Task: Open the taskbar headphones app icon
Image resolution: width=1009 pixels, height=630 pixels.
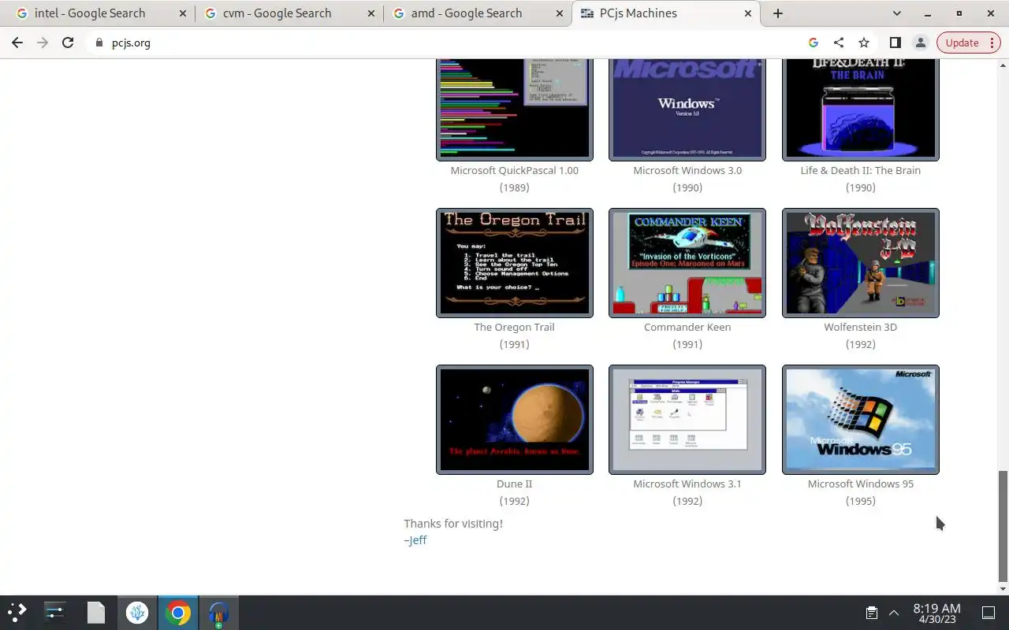Action: pyautogui.click(x=219, y=613)
